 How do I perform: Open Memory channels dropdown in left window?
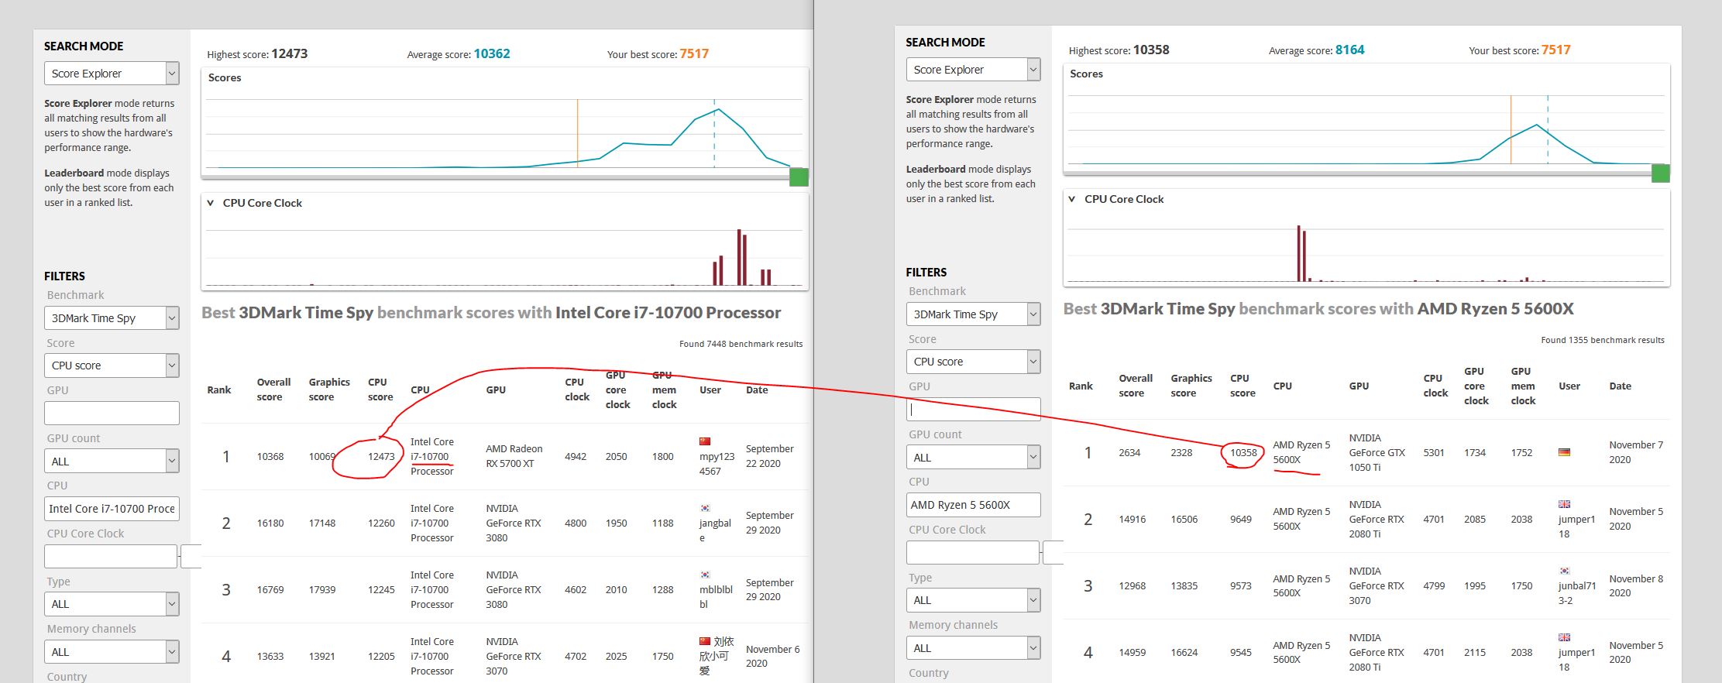pyautogui.click(x=112, y=652)
